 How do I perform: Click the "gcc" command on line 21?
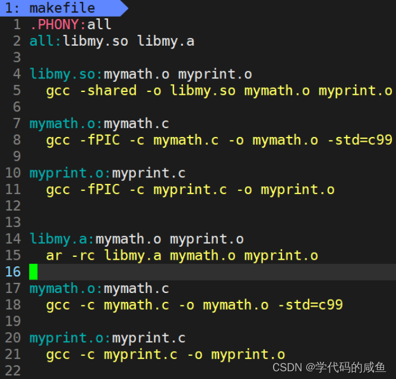coord(58,355)
